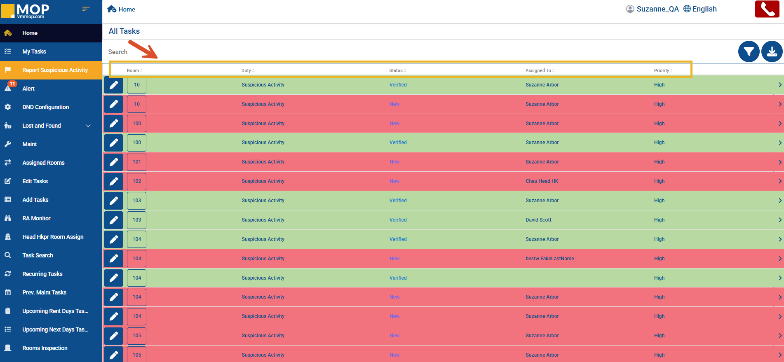This screenshot has height=362, width=784.
Task: Click the download export button
Action: (x=772, y=51)
